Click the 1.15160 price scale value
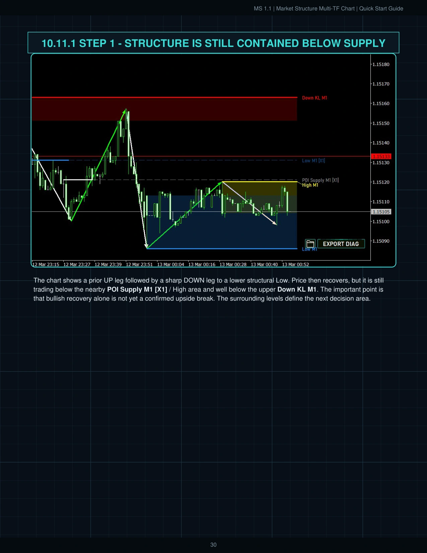The image size is (427, 553). (381, 104)
